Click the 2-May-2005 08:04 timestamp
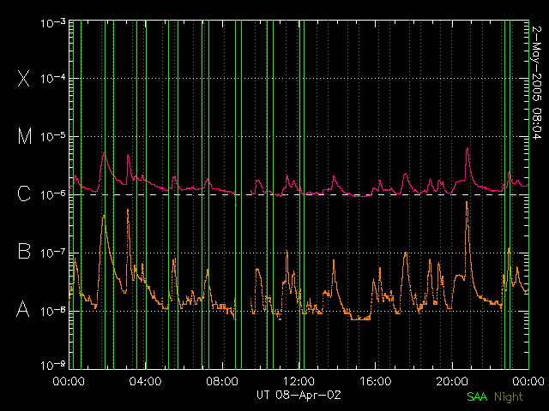The width and height of the screenshot is (549, 411). pos(536,83)
